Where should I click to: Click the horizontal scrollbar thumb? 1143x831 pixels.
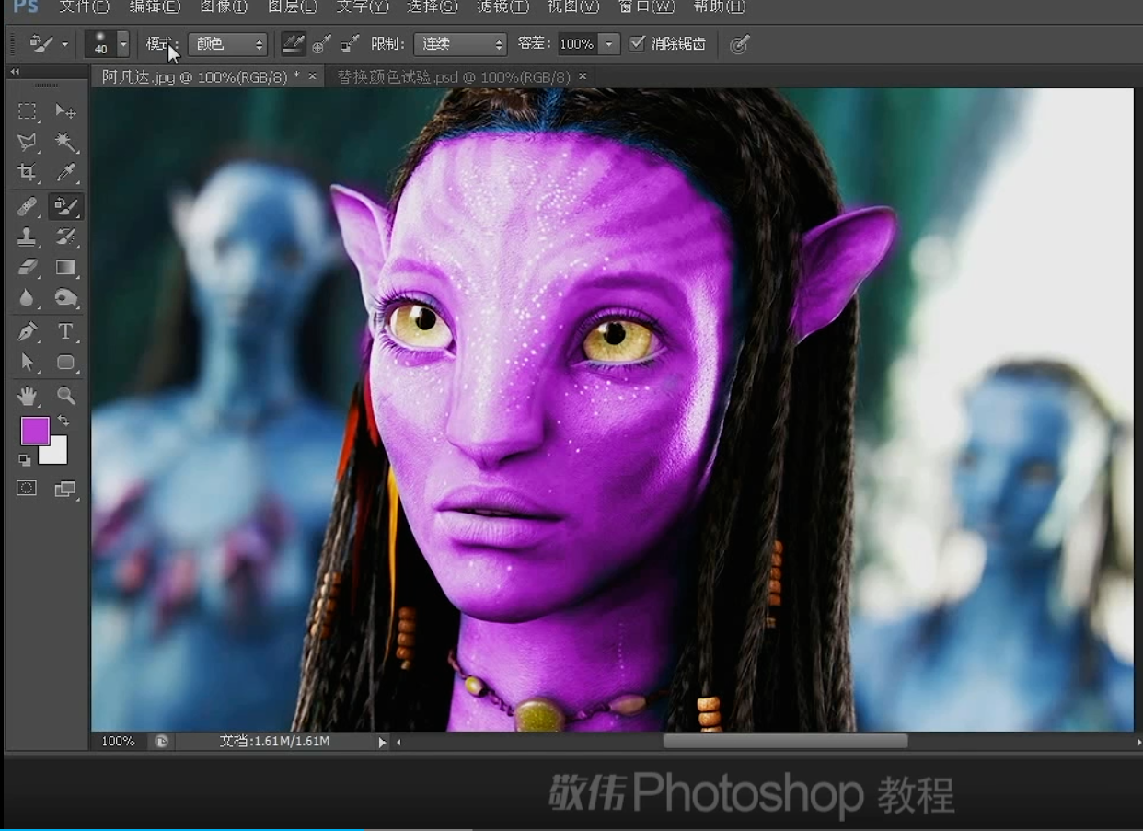(x=785, y=742)
